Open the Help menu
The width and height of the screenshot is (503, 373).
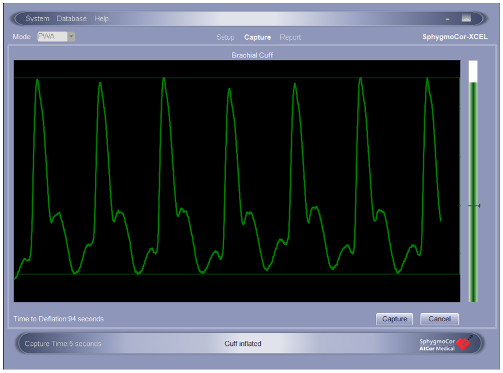[x=102, y=18]
